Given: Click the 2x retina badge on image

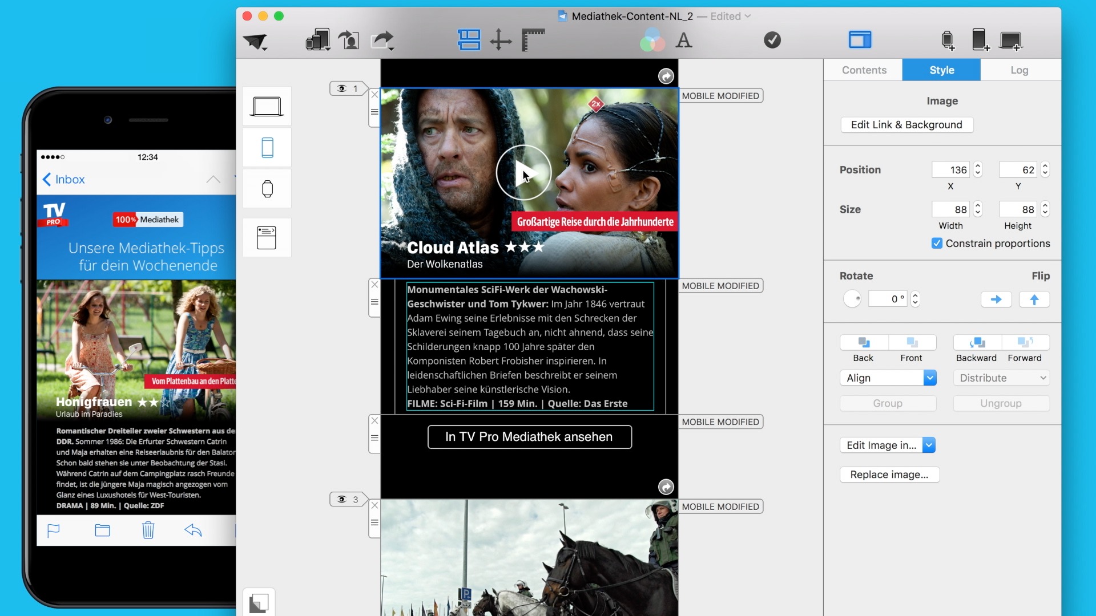Looking at the screenshot, I should (596, 104).
